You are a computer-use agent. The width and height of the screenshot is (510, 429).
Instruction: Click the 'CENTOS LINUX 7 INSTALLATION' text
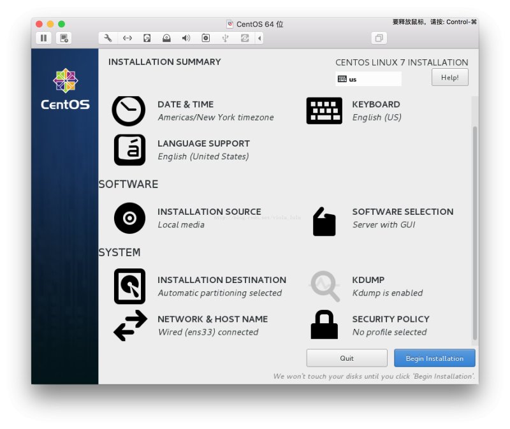point(402,62)
